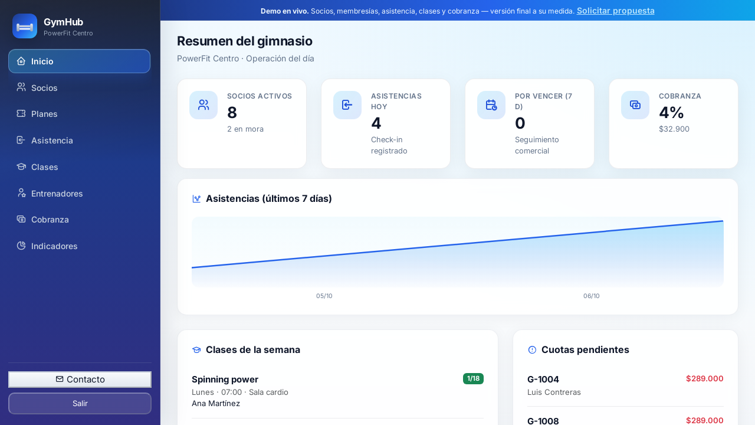The height and width of the screenshot is (425, 755).
Task: Click the attendance line chart
Action: pyautogui.click(x=458, y=253)
